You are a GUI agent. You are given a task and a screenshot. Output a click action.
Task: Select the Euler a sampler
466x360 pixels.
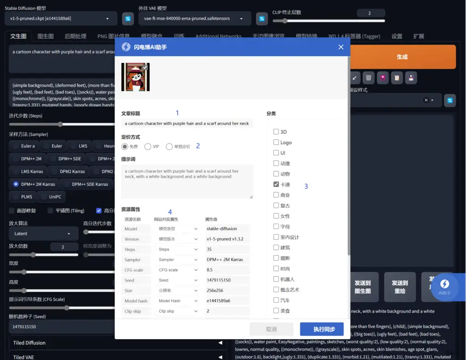pyautogui.click(x=24, y=146)
